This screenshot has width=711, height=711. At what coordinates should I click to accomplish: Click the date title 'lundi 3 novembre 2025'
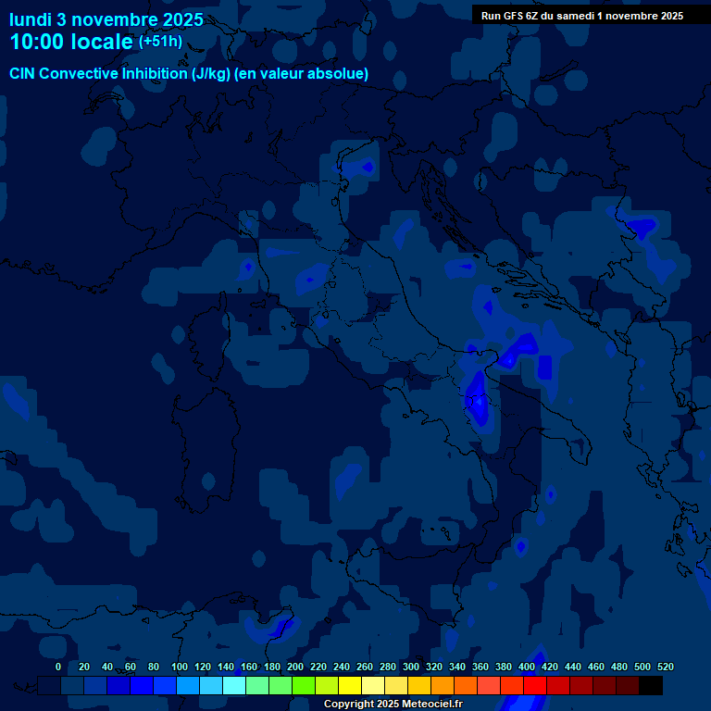pos(106,19)
